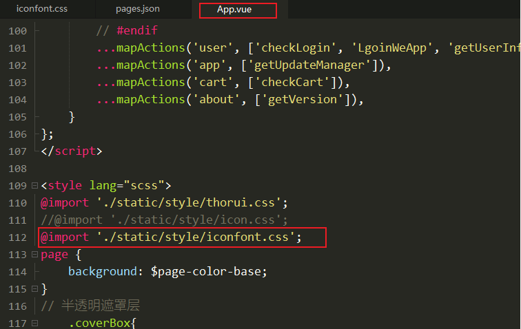Click line number 112 in the gutter
Viewport: 521px width, 329px height.
[x=18, y=237]
